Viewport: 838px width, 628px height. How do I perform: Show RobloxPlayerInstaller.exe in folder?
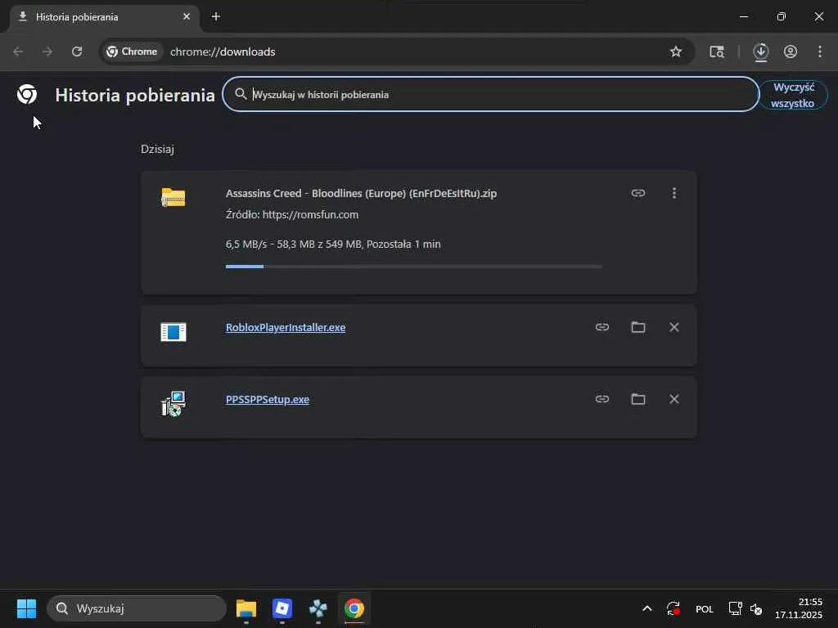[x=638, y=327]
